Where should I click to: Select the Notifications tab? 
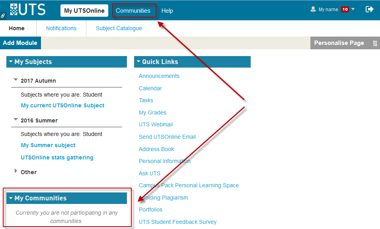(x=61, y=28)
